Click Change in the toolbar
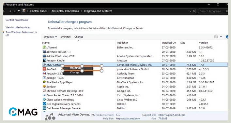The image size is (231, 123). pyautogui.click(x=79, y=37)
